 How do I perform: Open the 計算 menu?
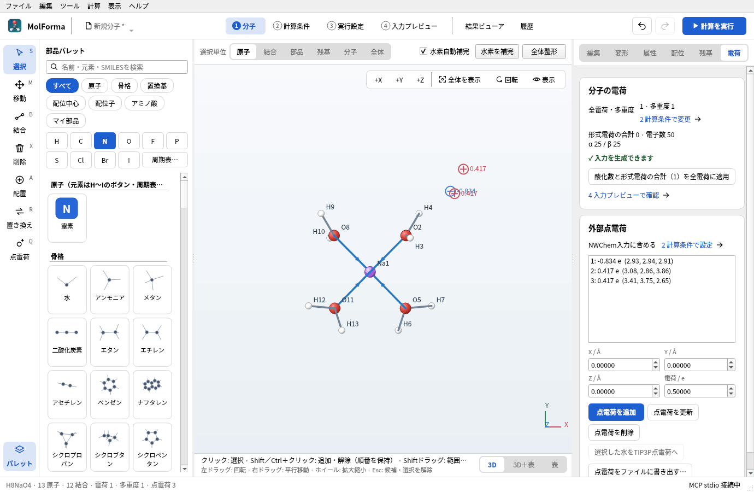pos(94,6)
